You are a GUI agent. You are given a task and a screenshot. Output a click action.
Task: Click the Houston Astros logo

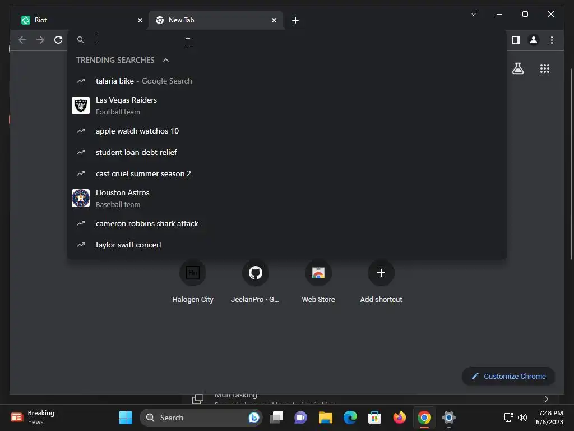point(81,198)
